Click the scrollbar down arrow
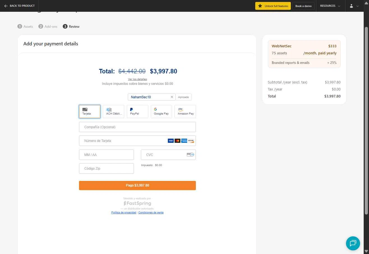 tap(366, 251)
